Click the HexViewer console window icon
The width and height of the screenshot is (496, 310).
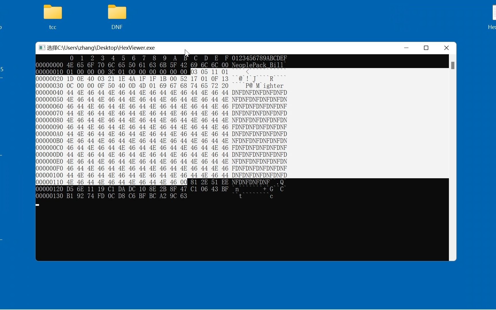[42, 48]
